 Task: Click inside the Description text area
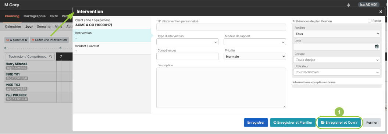221,88
